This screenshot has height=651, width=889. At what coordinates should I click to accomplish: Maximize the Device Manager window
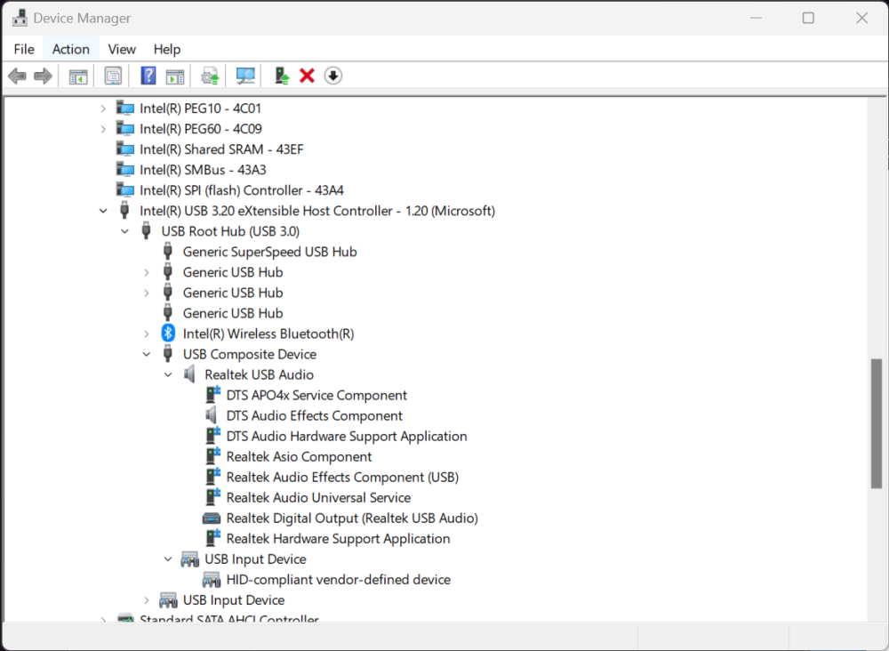pos(808,18)
